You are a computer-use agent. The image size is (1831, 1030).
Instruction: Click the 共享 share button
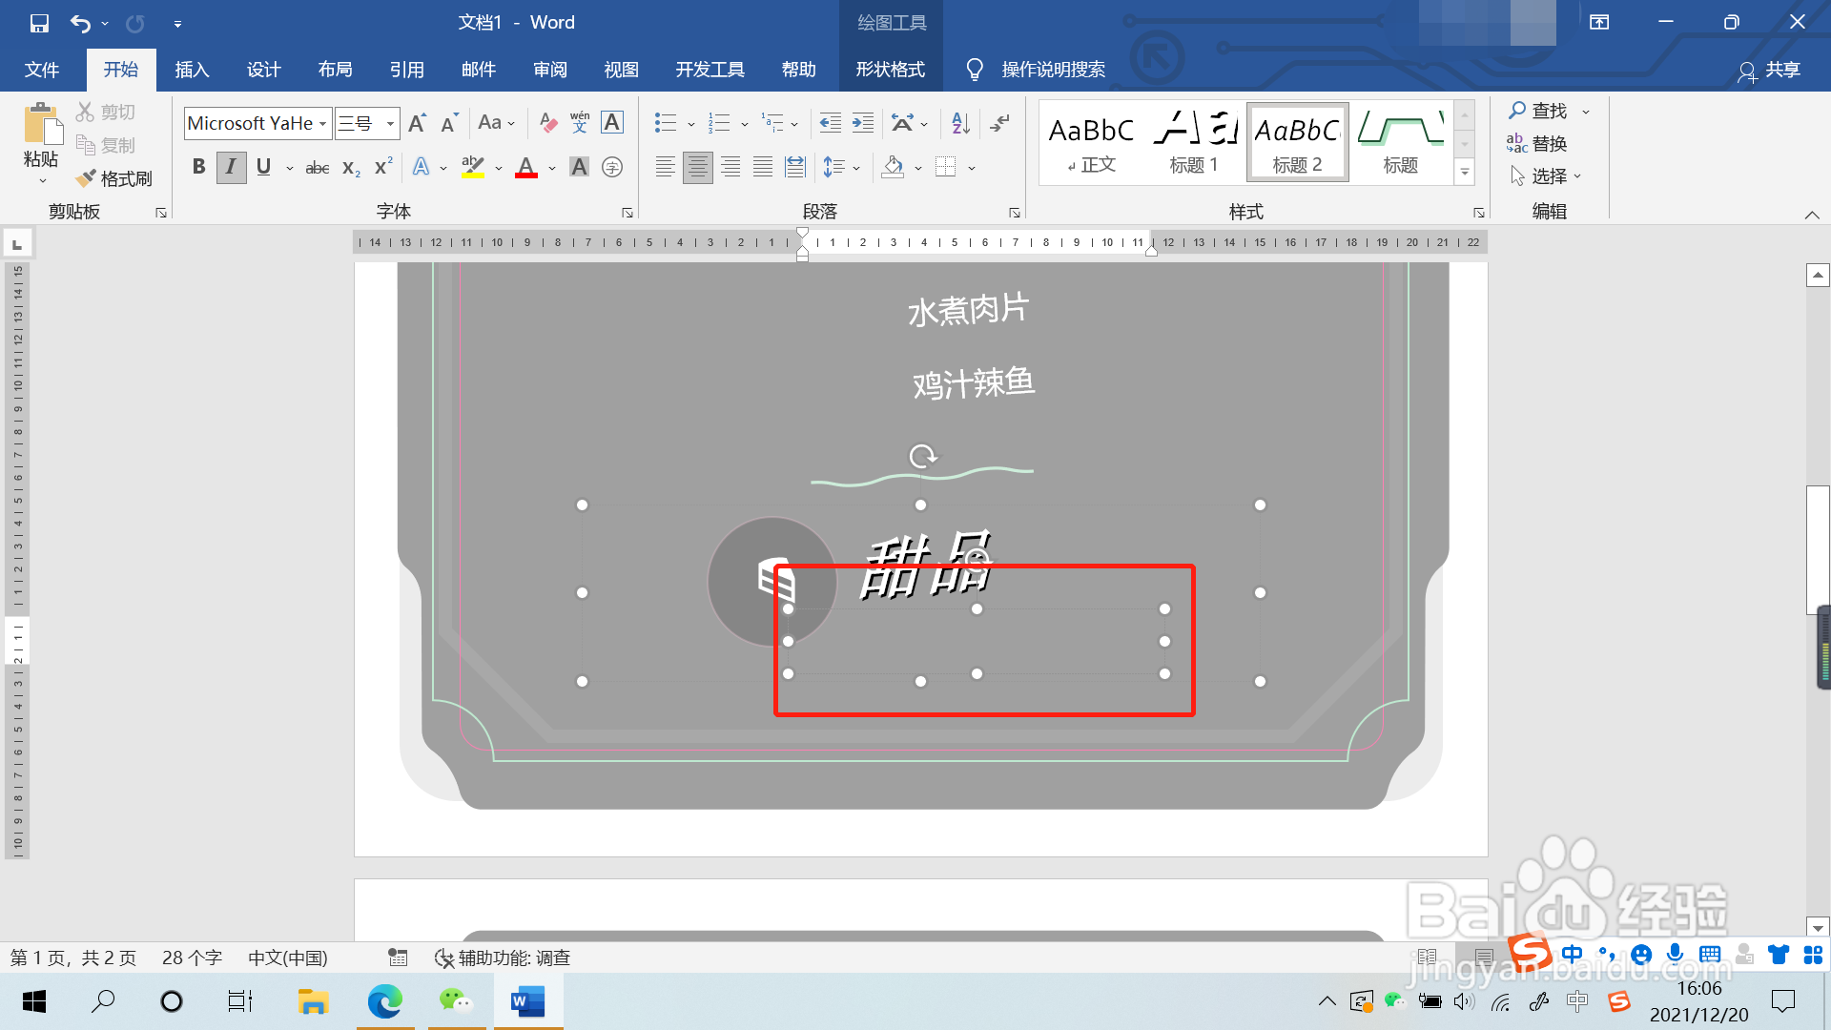(1770, 70)
